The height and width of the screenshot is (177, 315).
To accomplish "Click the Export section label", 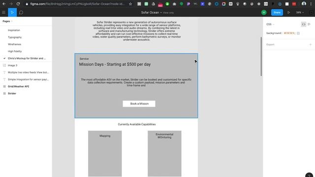I will 270,45.
